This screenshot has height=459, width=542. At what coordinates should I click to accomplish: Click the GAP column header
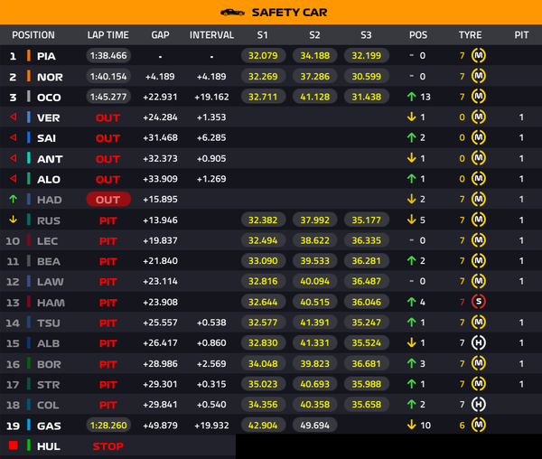click(x=161, y=35)
